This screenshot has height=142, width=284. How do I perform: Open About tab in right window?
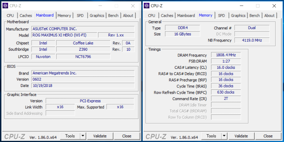point(269,16)
